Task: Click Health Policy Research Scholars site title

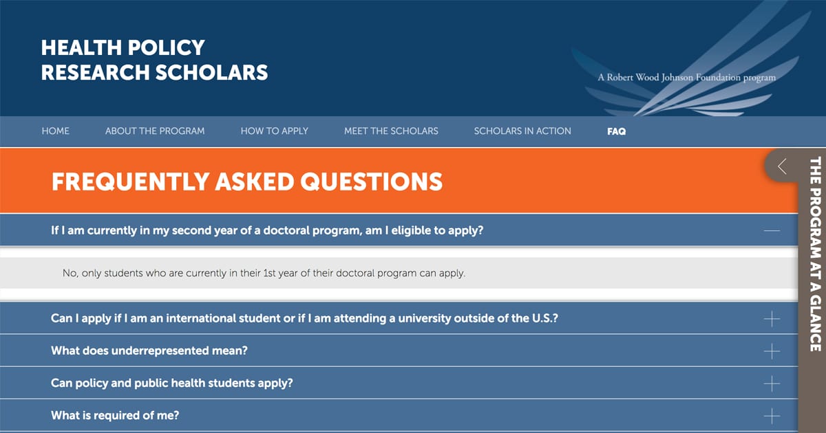Action: point(154,60)
